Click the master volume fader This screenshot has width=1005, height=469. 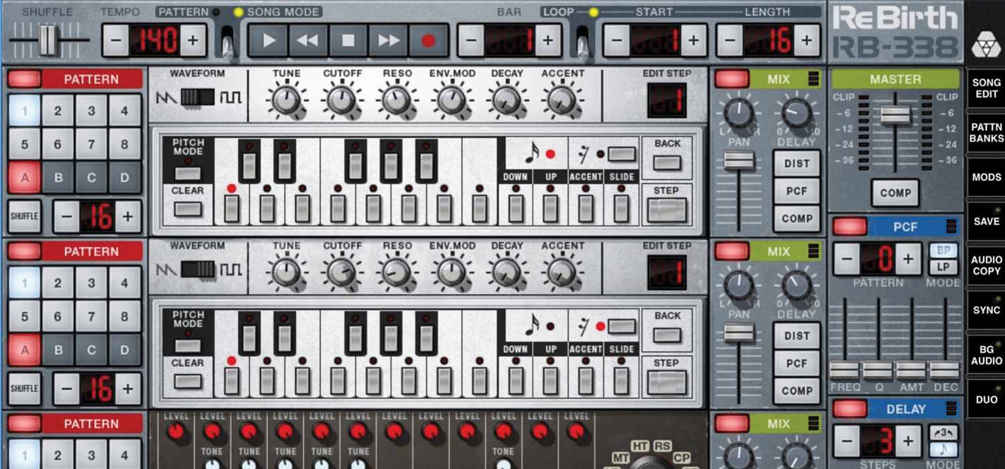895,115
